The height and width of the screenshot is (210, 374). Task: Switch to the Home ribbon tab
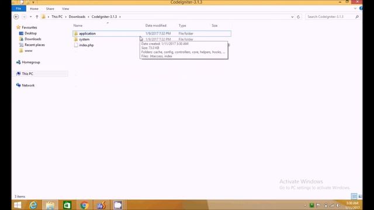pos(34,9)
